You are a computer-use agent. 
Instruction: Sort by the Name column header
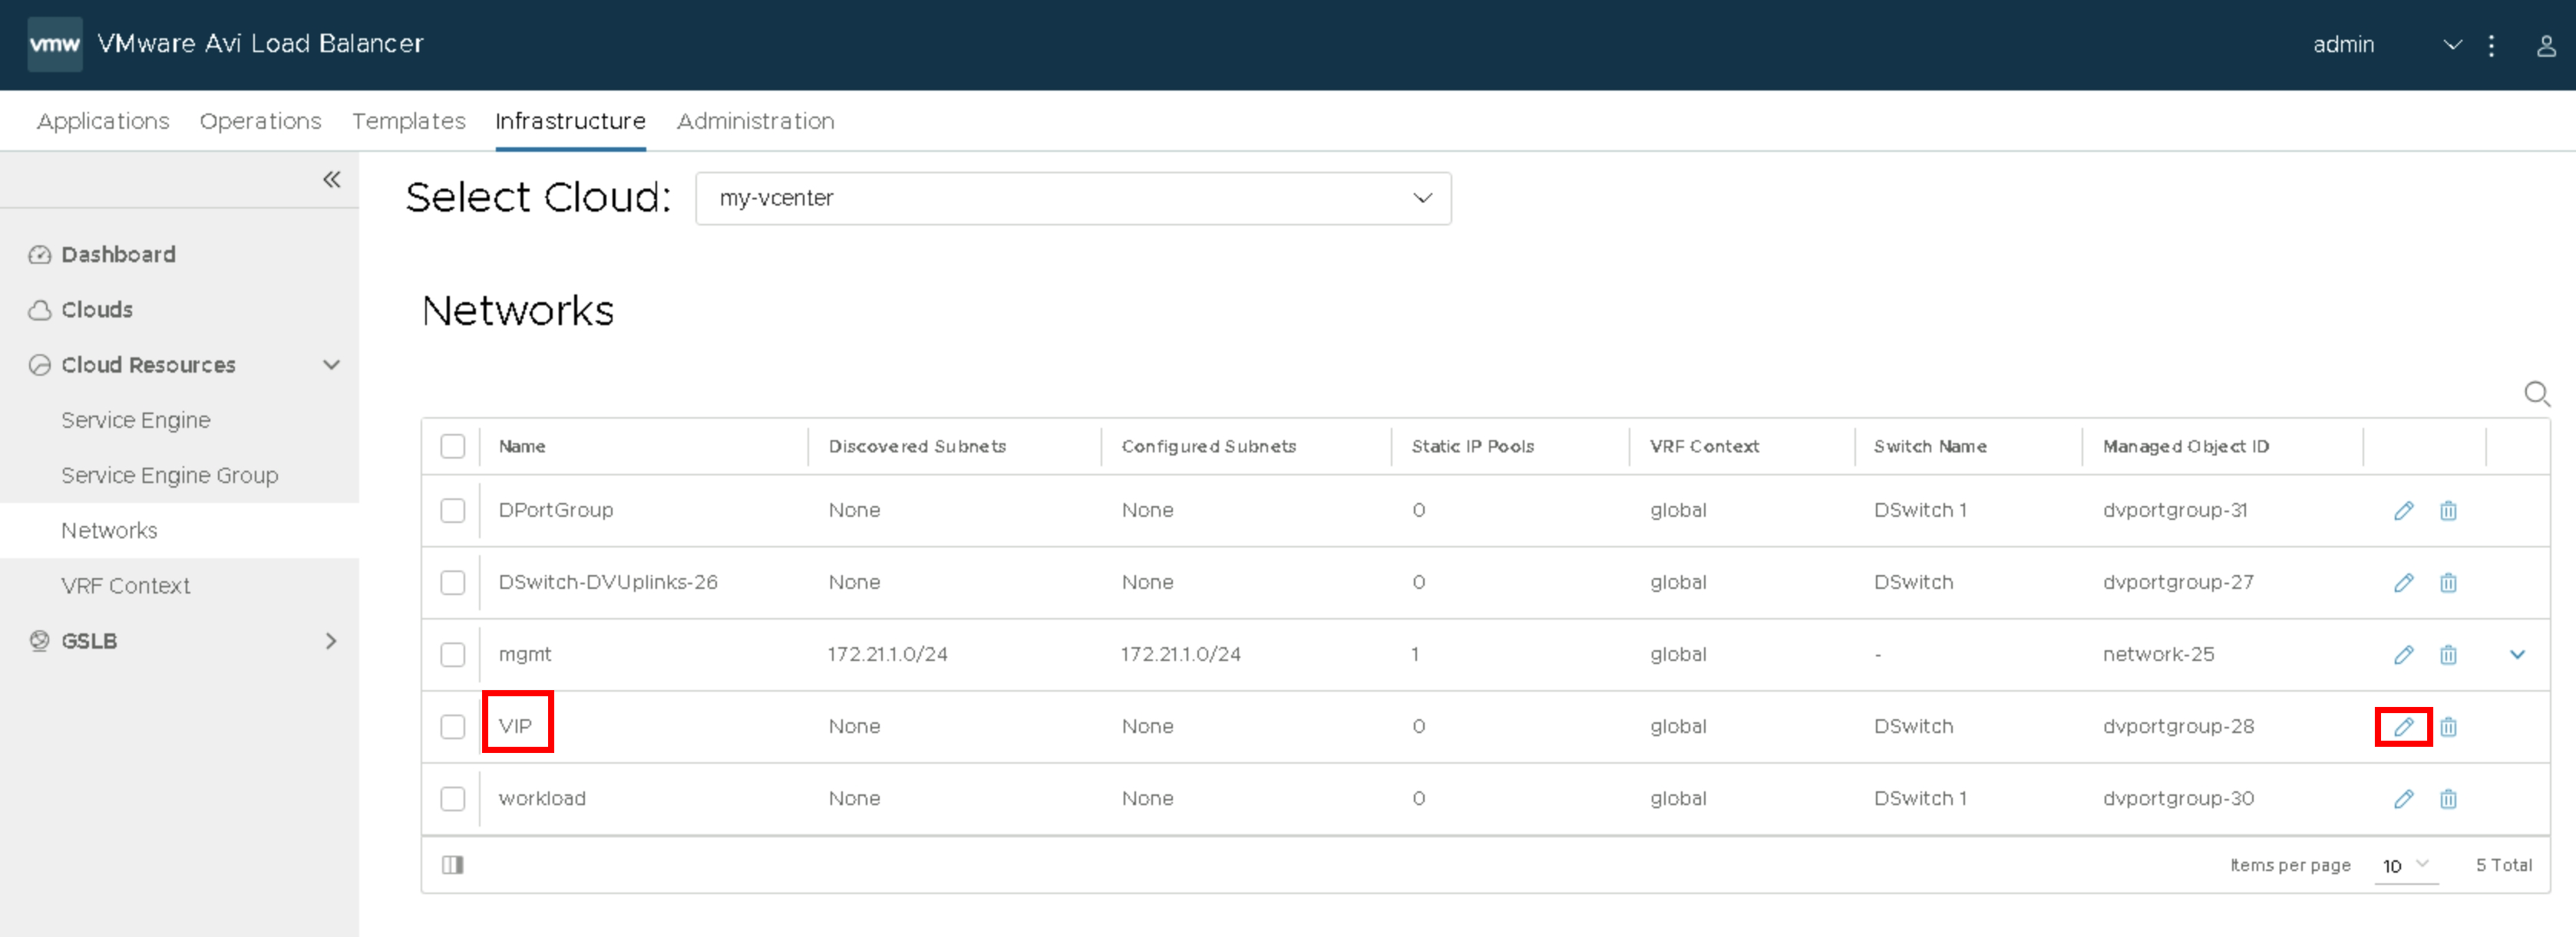[522, 446]
